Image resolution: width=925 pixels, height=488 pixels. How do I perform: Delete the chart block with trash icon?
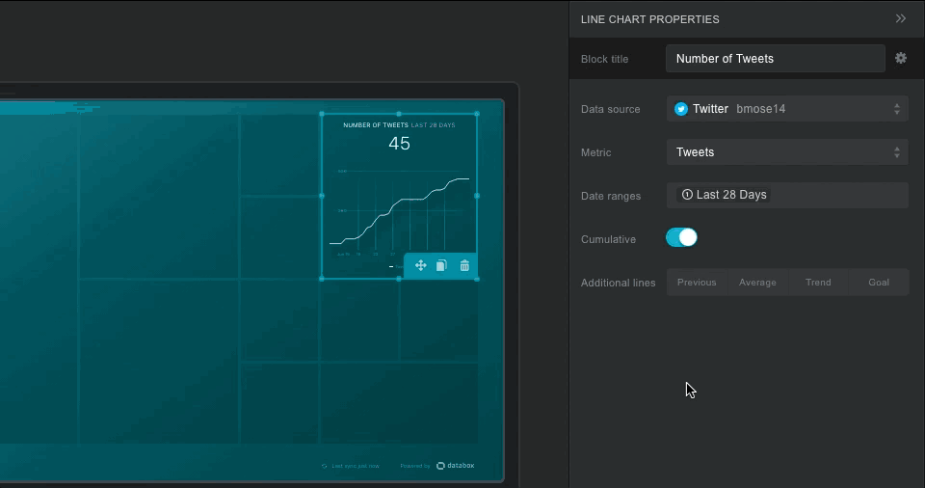click(464, 266)
